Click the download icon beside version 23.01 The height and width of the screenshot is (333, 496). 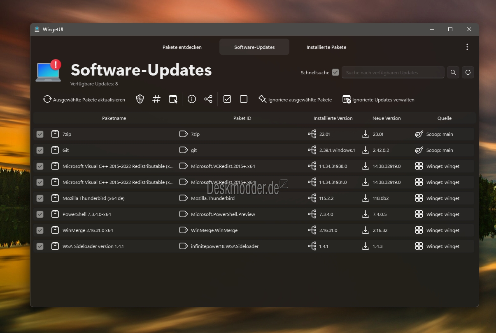(x=365, y=134)
